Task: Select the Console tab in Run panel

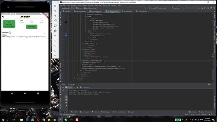Action: pyautogui.click(x=69, y=87)
